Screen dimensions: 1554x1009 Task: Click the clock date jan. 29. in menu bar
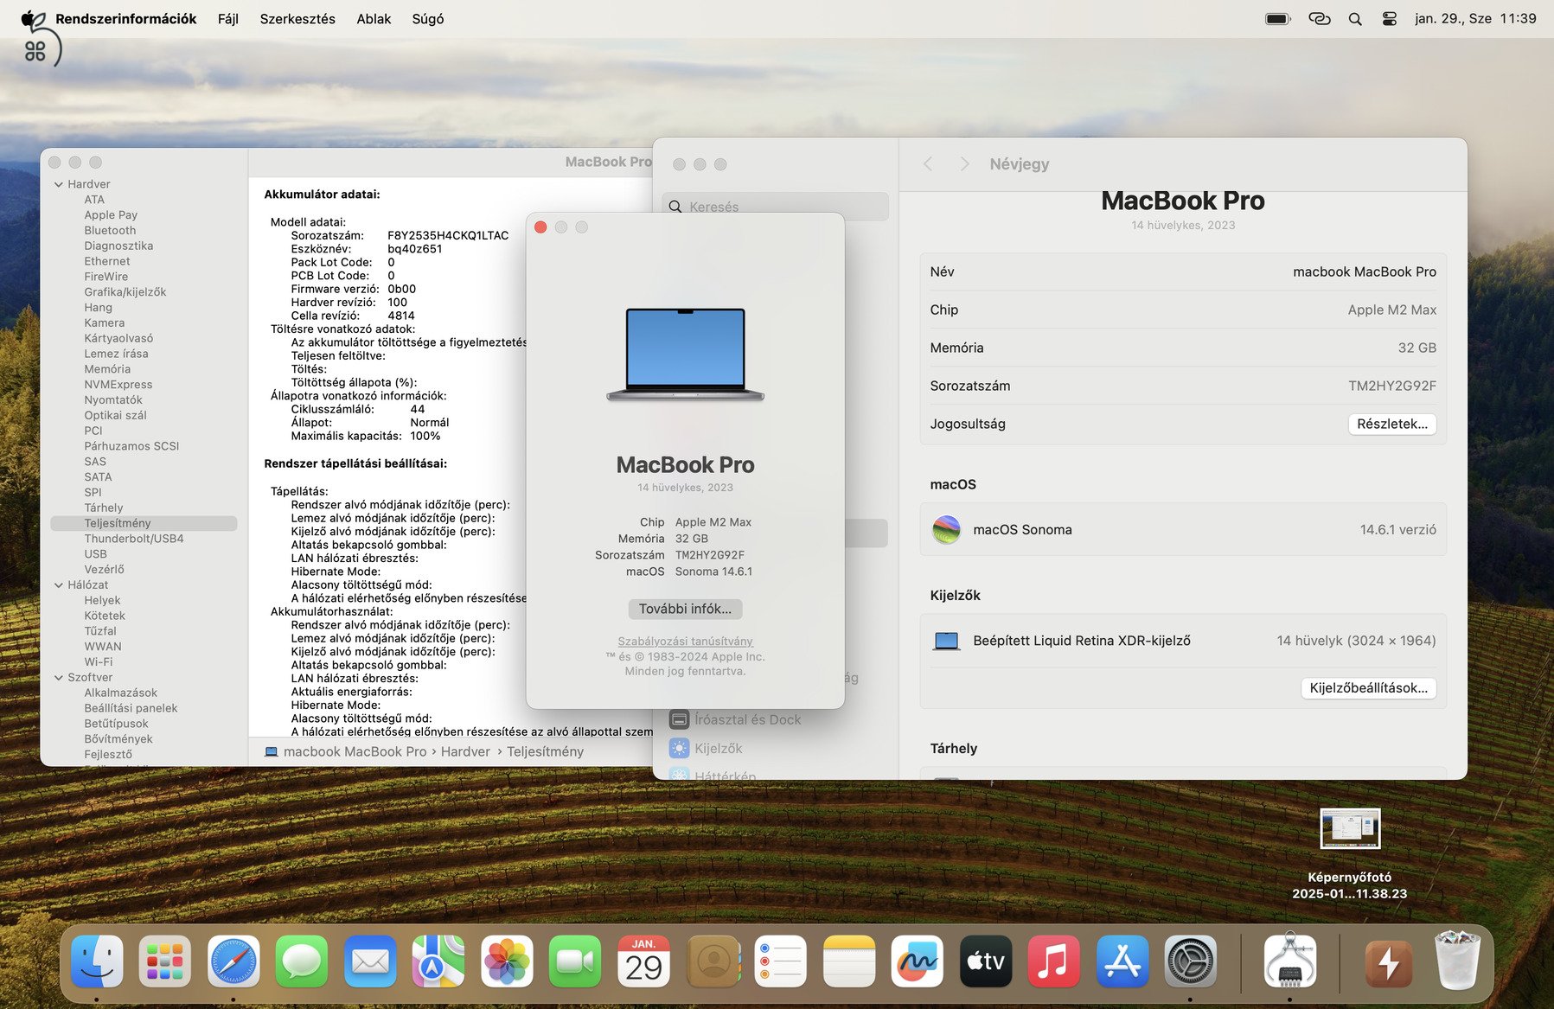point(1453,19)
